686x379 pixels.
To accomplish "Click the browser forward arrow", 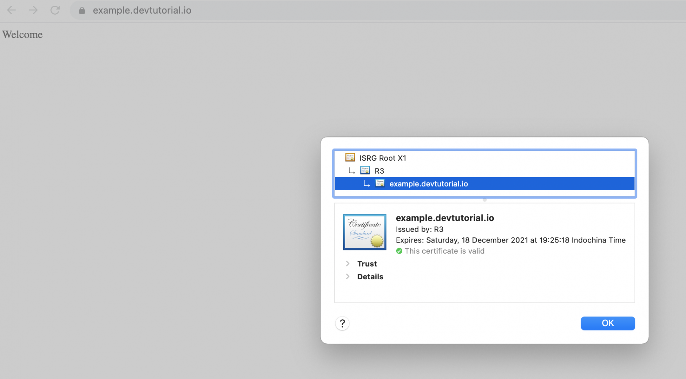I will click(x=33, y=10).
